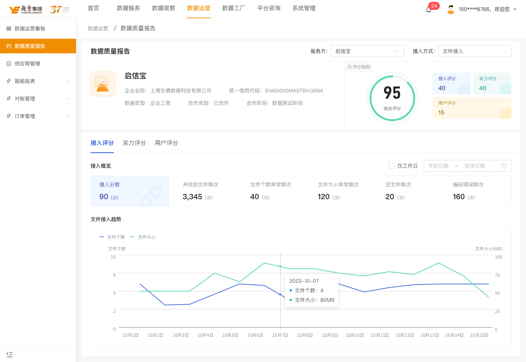The height and width of the screenshot is (362, 526).
Task: Click the 供应商管理 sidebar icon
Action: 9,64
